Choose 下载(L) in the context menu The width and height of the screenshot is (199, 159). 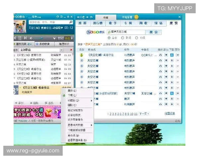click(72, 95)
